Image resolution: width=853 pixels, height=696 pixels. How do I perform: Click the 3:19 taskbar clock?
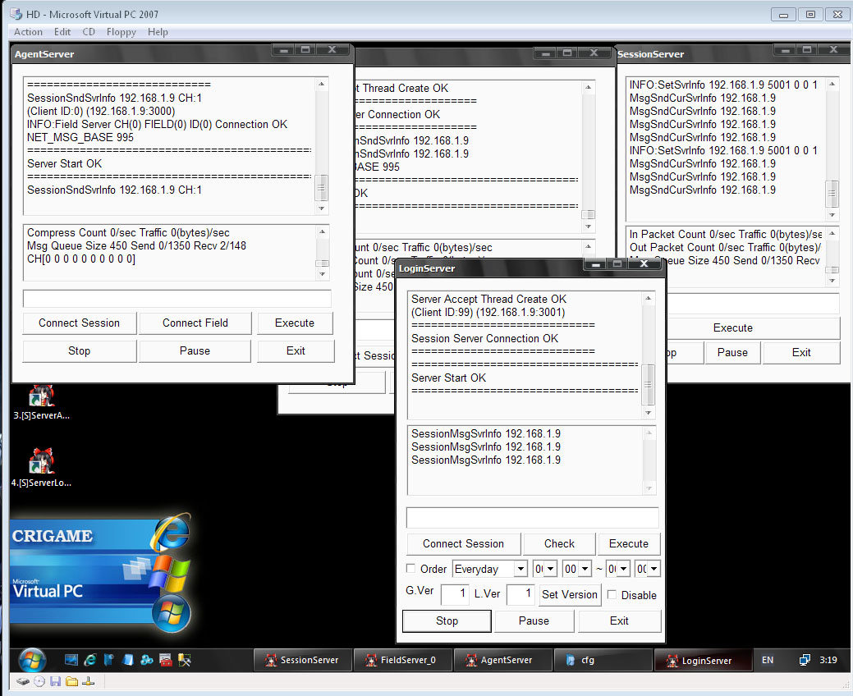click(828, 660)
